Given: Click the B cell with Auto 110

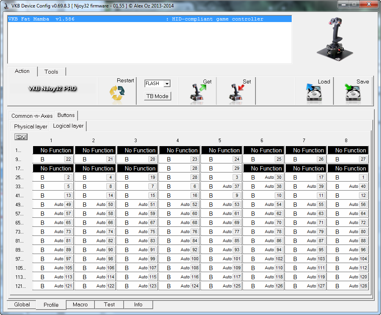Looking at the screenshot, I should pyautogui.click(x=264, y=268).
